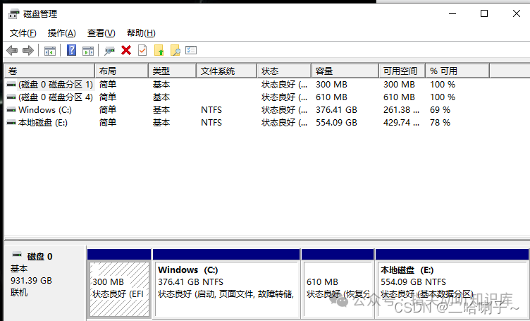Open help via the blue question mark icon
This screenshot has height=321, width=530.
click(x=71, y=50)
